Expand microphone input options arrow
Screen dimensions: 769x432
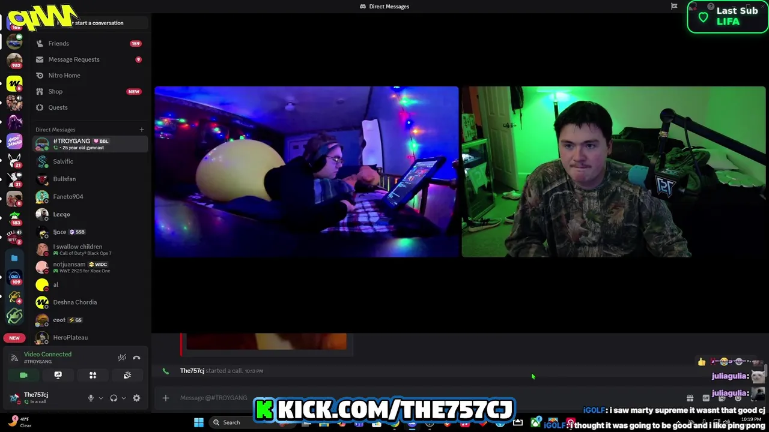tap(100, 398)
